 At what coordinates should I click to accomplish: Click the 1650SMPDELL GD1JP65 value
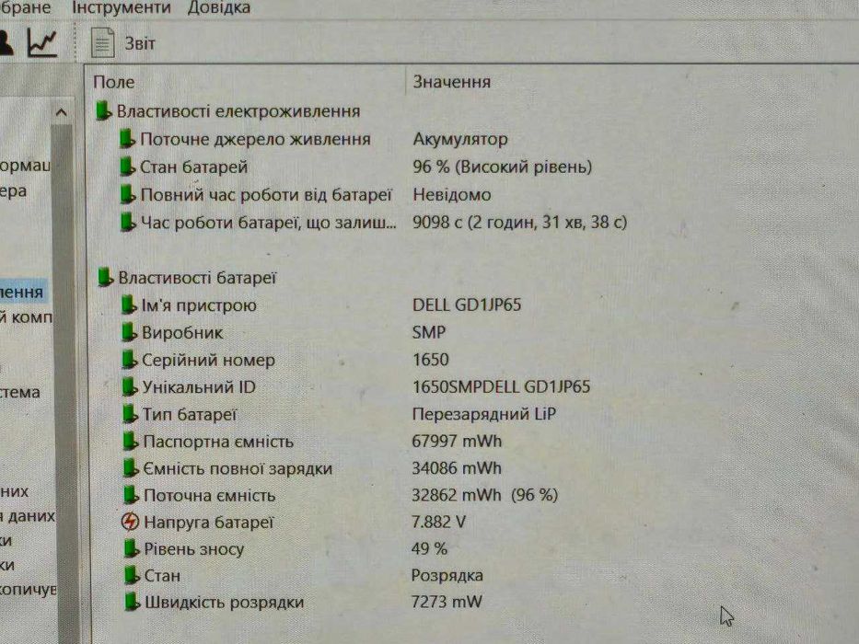501,386
